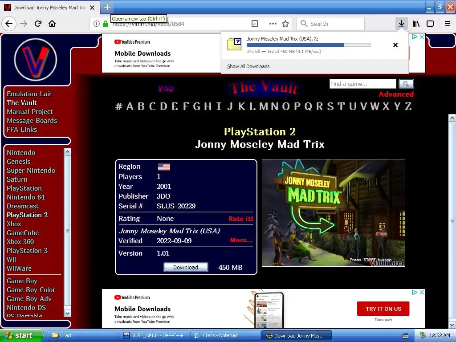Switch to Crack - Notepad taskbar window
The width and height of the screenshot is (456, 342).
click(225, 335)
